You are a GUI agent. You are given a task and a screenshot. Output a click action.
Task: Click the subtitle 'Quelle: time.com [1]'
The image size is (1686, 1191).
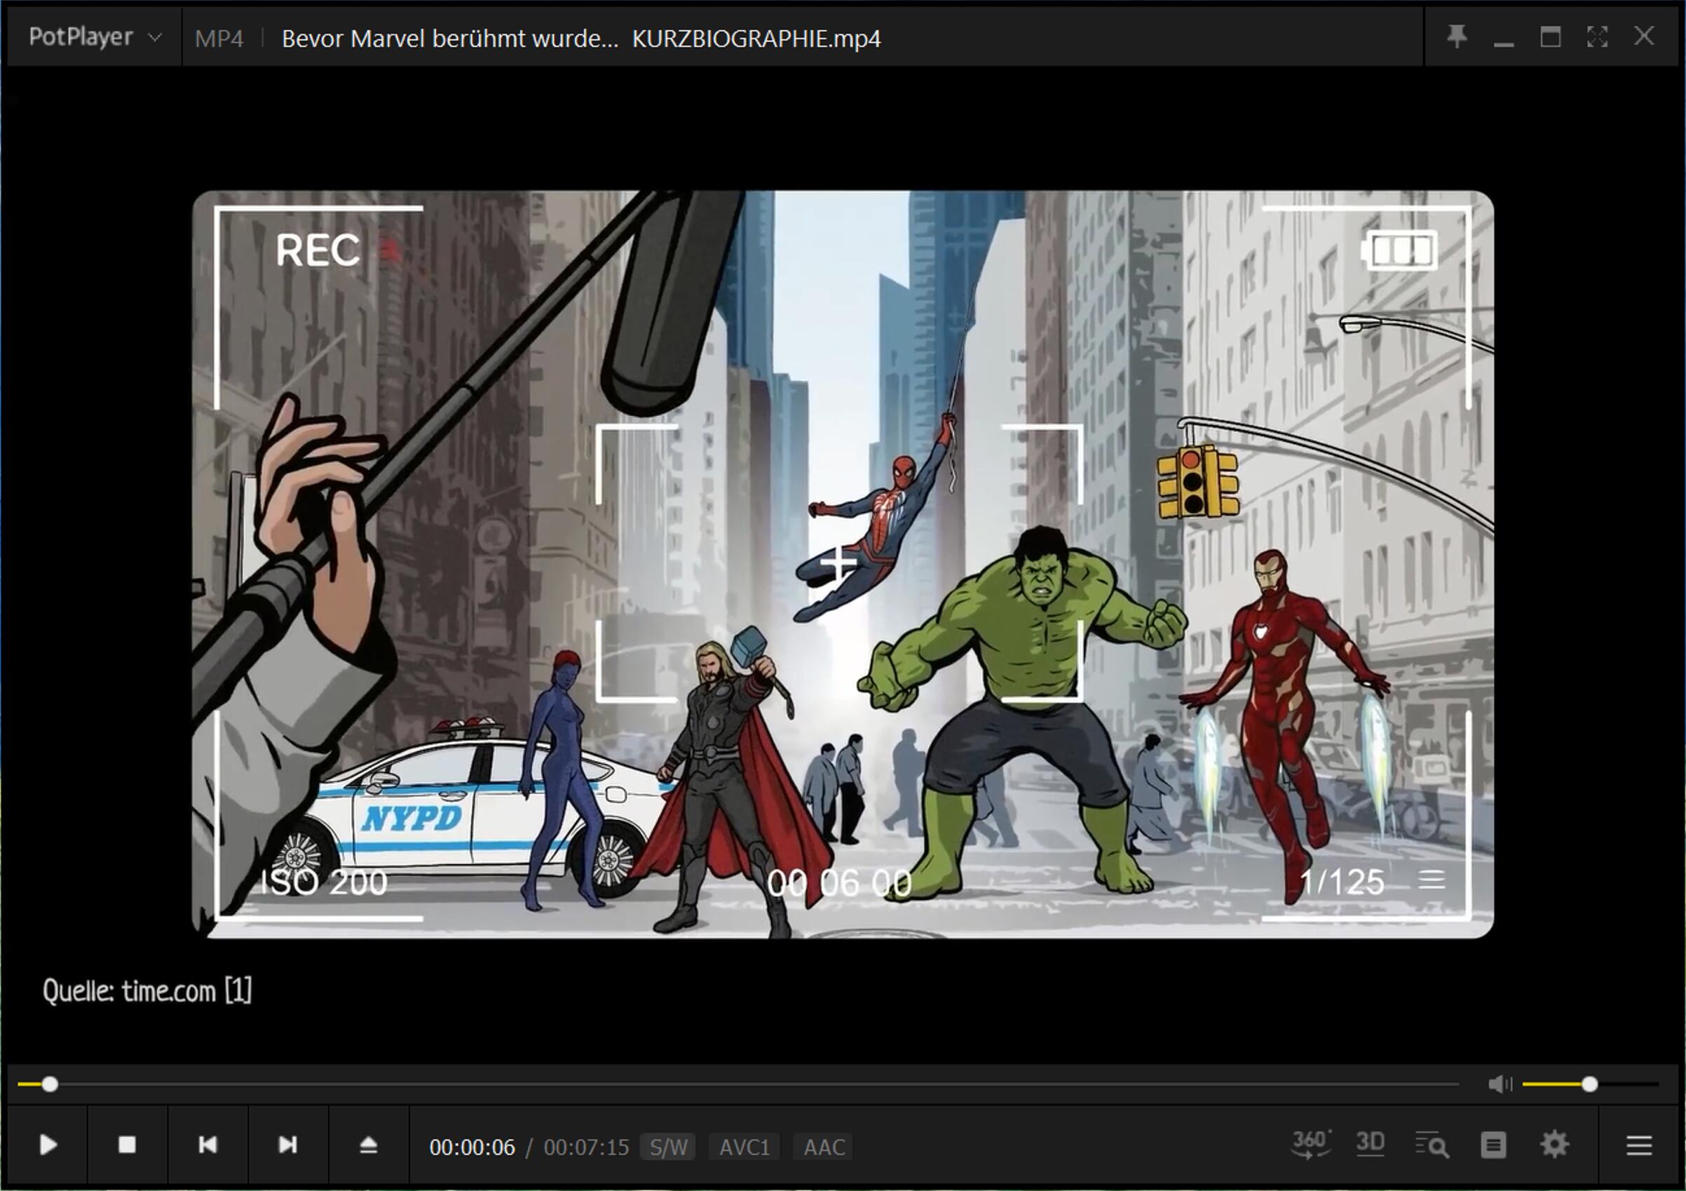(x=147, y=991)
